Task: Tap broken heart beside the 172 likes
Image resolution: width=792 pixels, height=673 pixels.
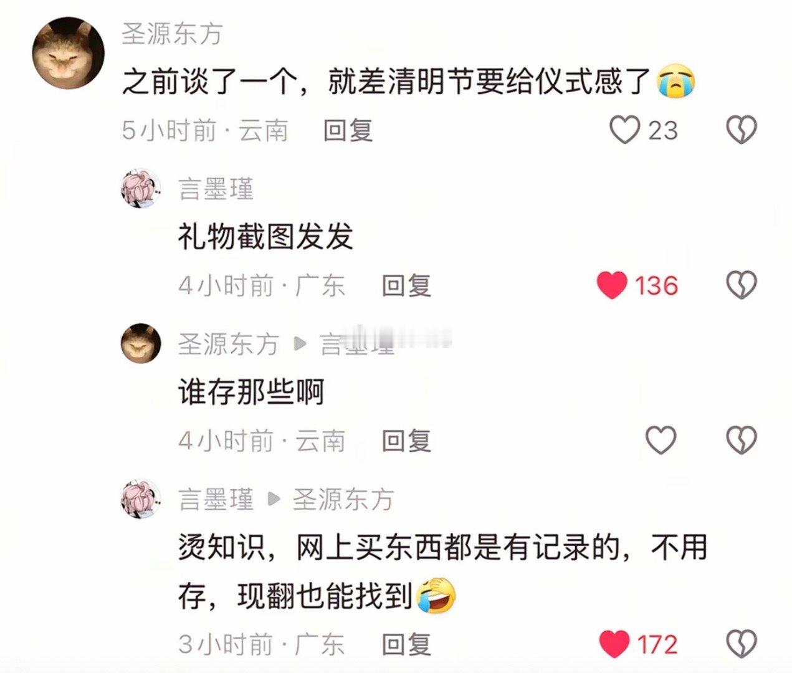Action: coord(742,644)
